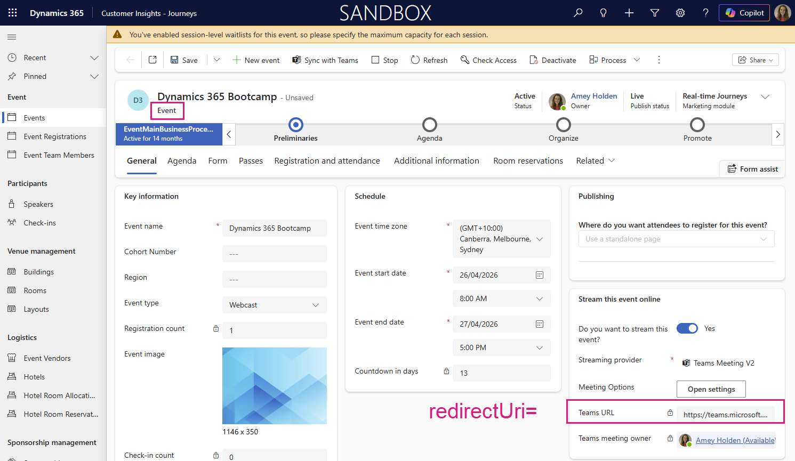Open Copilot panel

tap(744, 13)
